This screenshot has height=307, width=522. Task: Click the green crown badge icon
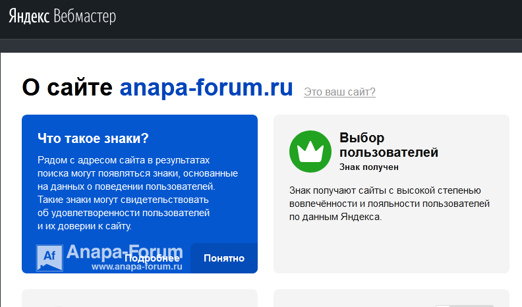310,152
